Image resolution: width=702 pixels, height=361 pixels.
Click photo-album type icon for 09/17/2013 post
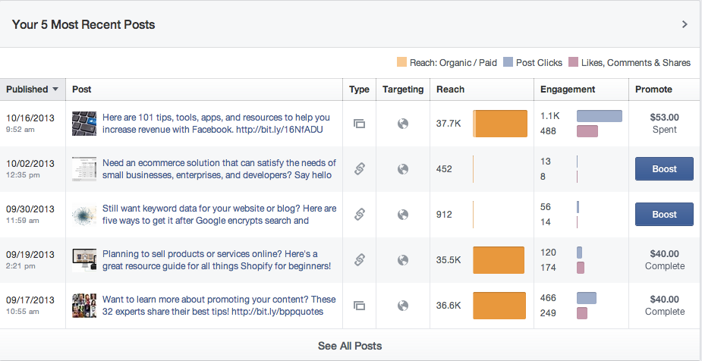click(x=360, y=306)
